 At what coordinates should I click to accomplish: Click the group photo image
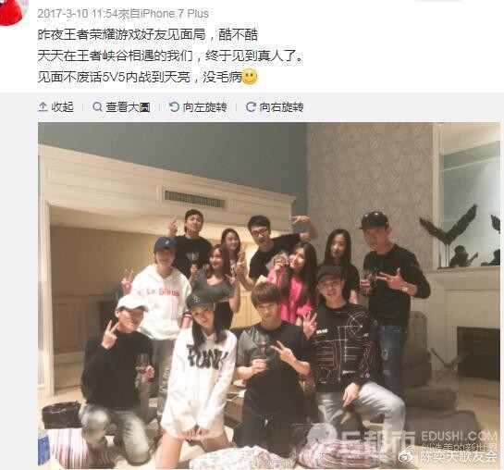click(269, 294)
